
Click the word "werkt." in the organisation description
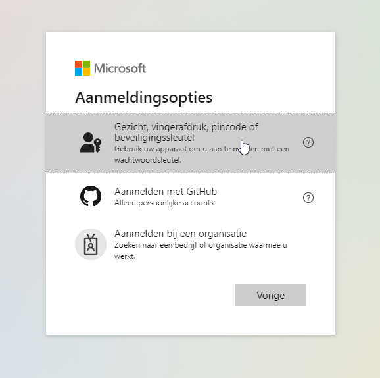[125, 256]
